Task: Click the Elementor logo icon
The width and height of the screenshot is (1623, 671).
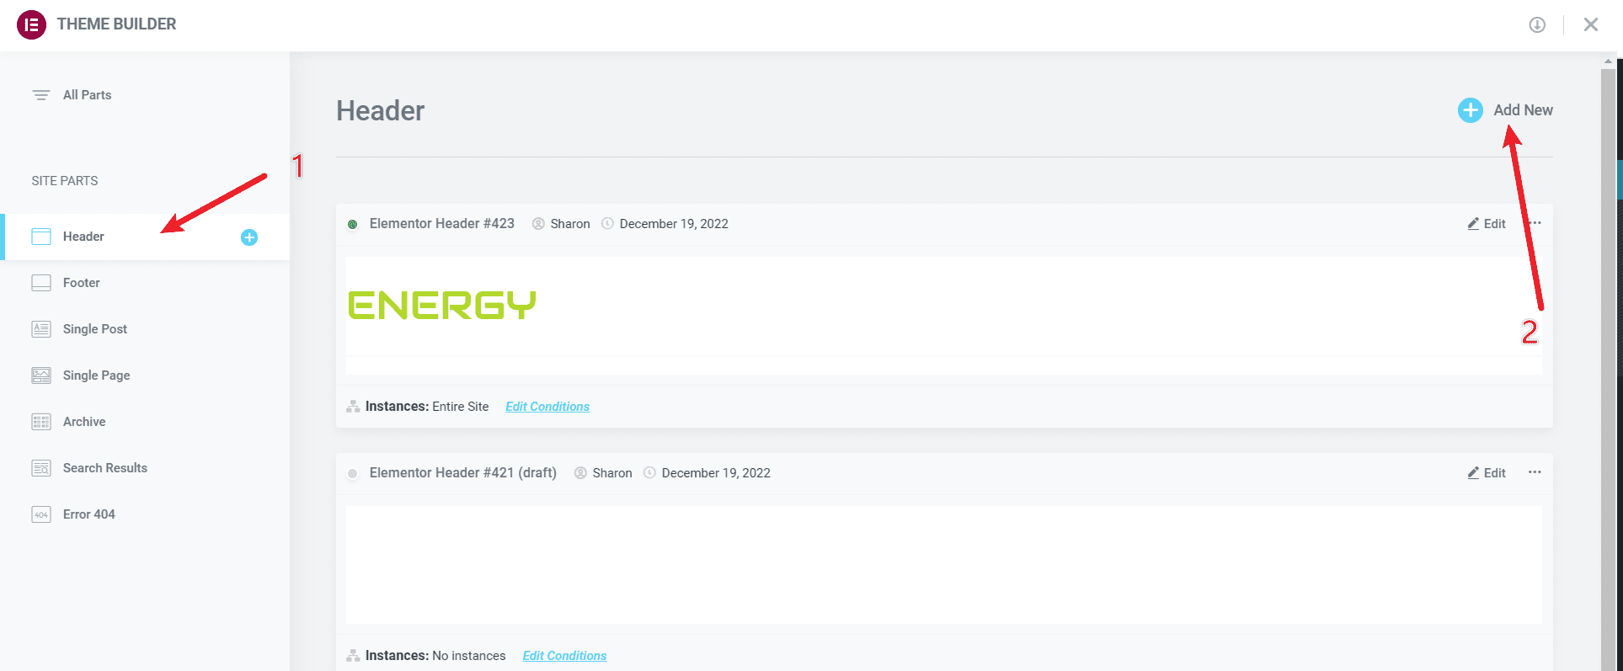Action: coord(31,24)
